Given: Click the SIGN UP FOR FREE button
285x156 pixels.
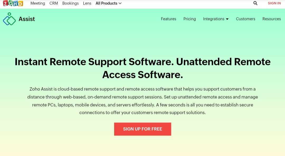Looking at the screenshot, I should 142,129.
